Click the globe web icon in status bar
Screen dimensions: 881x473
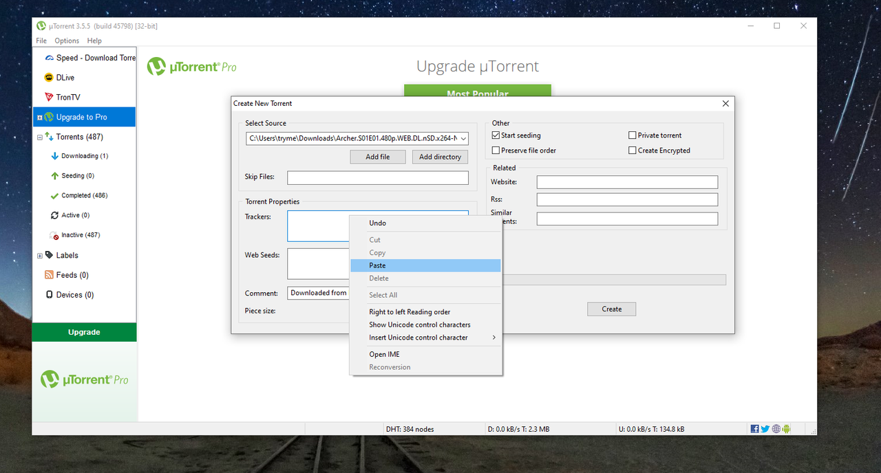click(x=776, y=429)
